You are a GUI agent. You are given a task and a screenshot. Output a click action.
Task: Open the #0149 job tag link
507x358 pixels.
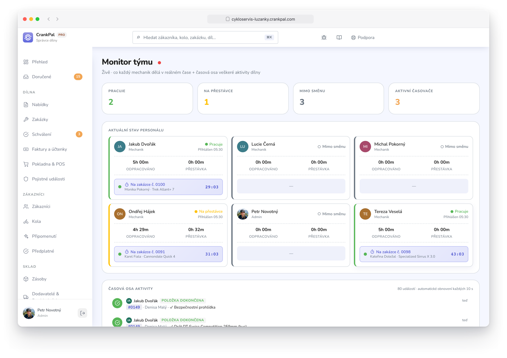(x=134, y=307)
